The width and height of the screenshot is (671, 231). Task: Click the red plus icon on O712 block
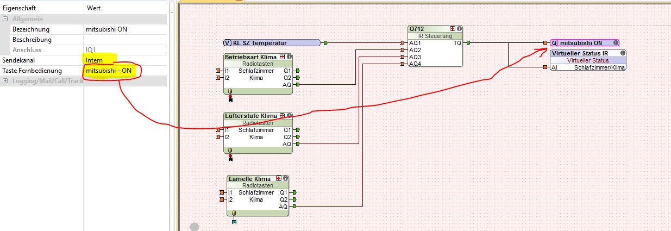point(453,29)
